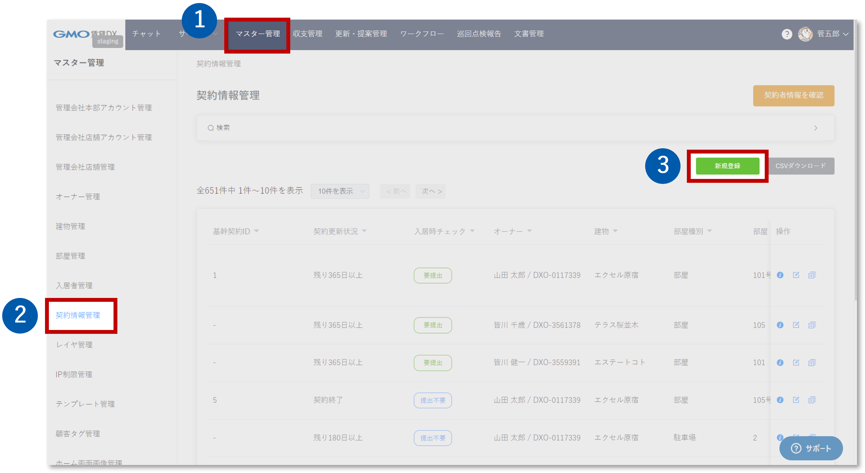Show info icon for row 1 (101号)
Screen dimensions: 865x473
coord(780,275)
